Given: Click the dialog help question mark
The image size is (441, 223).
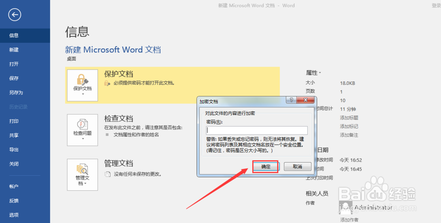Looking at the screenshot, I should [291, 100].
